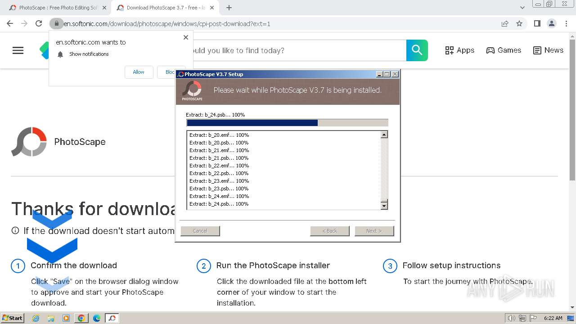Viewport: 576px width, 324px height.
Task: Select log line 'Extract: b_22.psb... 100%'
Action: 219,173
